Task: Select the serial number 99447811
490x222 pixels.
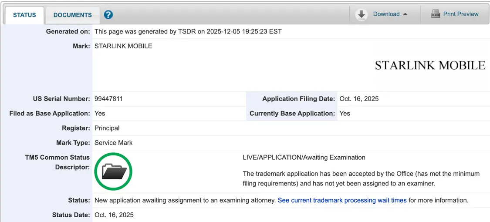Action: coord(108,99)
